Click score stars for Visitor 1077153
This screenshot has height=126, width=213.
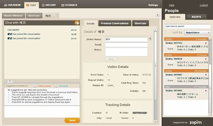pos(170,46)
